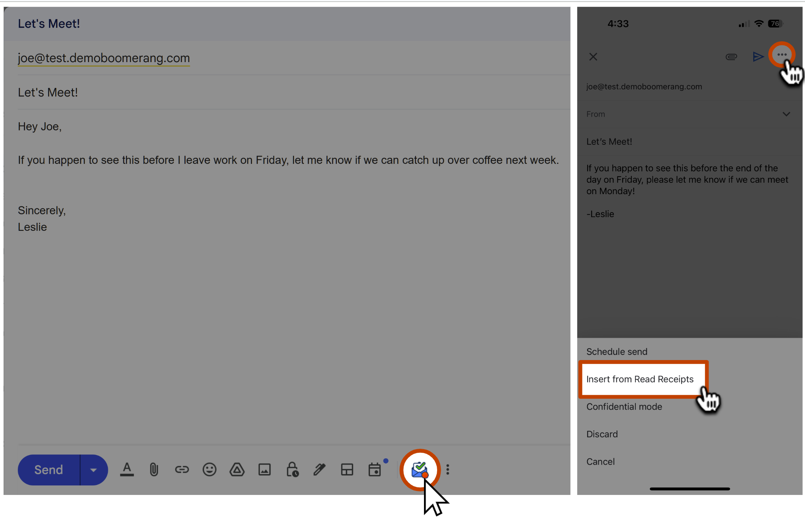Click the desktop subject field "Let's Meet!"
This screenshot has width=805, height=518.
(48, 92)
